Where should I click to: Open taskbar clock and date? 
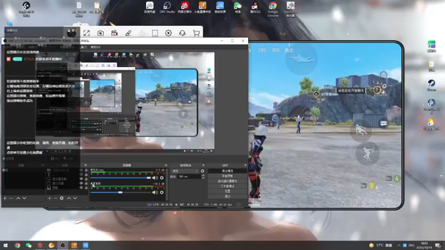424,245
